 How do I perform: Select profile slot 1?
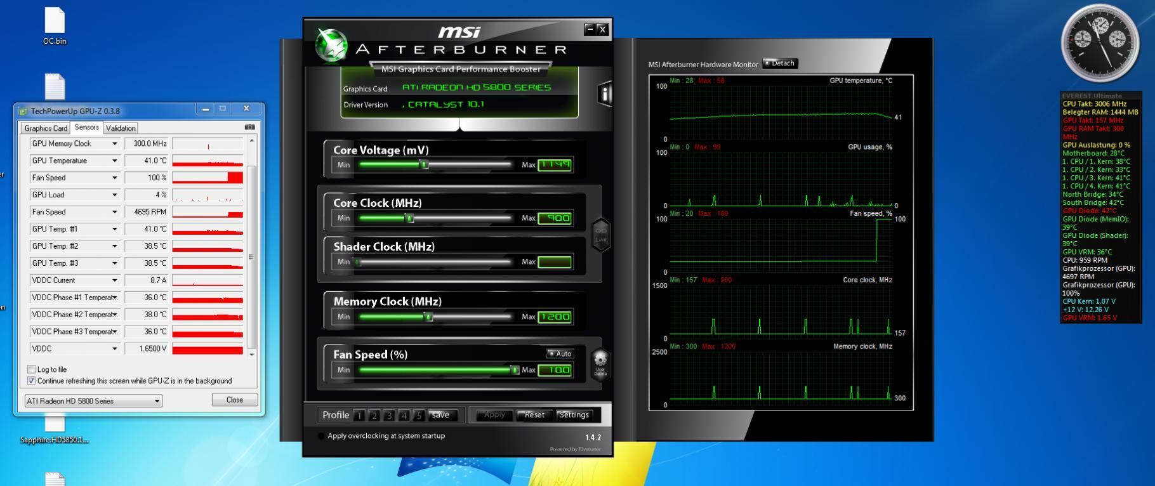point(359,416)
